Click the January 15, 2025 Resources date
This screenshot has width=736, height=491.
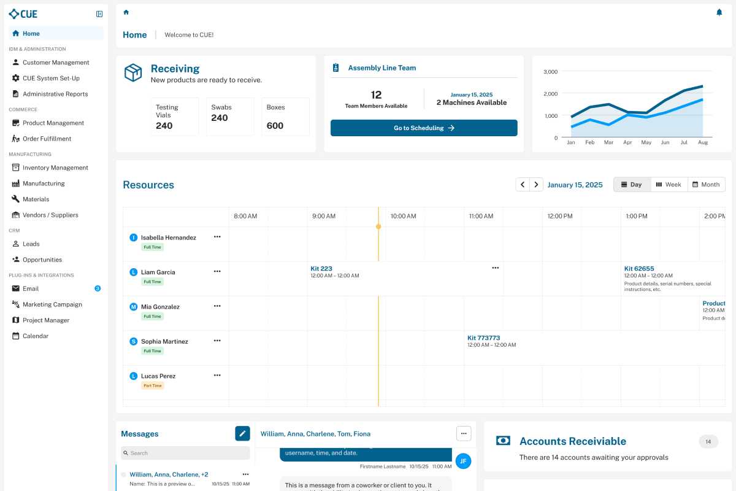pos(575,185)
